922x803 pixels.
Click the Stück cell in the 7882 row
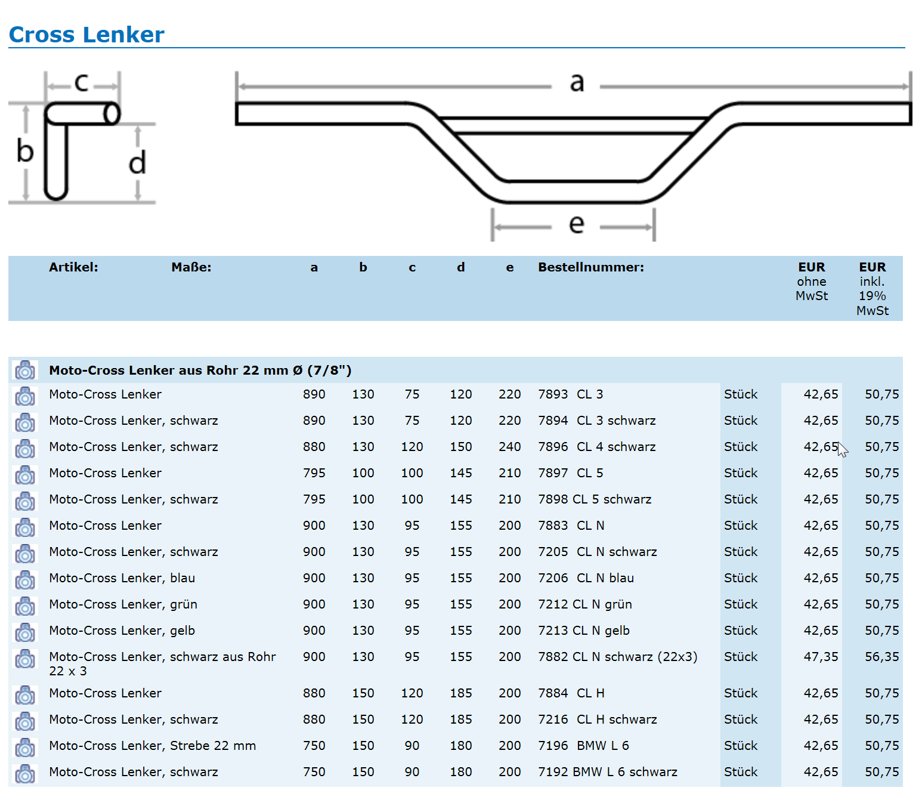click(x=741, y=657)
